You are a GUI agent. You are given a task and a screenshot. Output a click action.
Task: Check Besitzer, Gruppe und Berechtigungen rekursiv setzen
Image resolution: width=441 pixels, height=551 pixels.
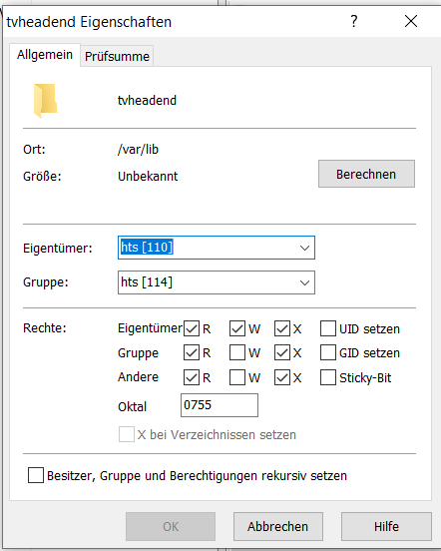point(36,475)
